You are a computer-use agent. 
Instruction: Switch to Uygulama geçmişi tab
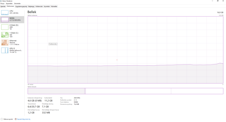click(x=21, y=6)
